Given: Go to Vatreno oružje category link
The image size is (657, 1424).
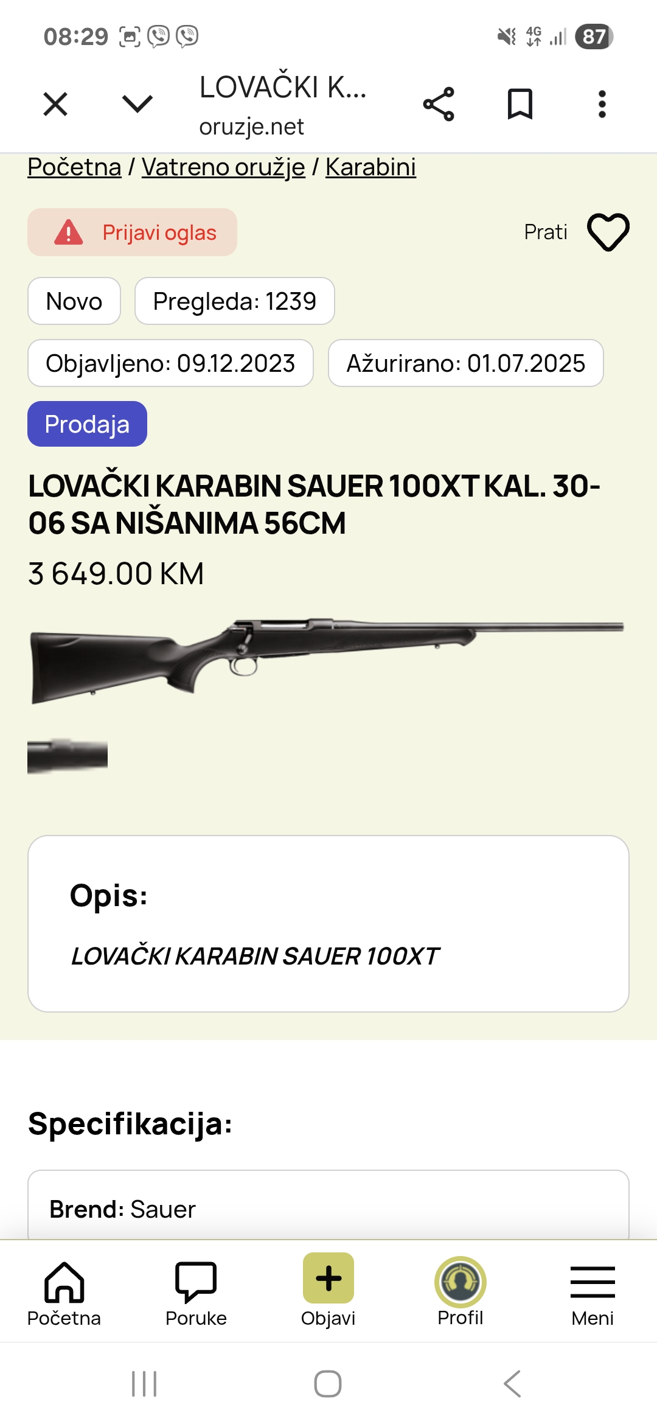Looking at the screenshot, I should (x=223, y=167).
